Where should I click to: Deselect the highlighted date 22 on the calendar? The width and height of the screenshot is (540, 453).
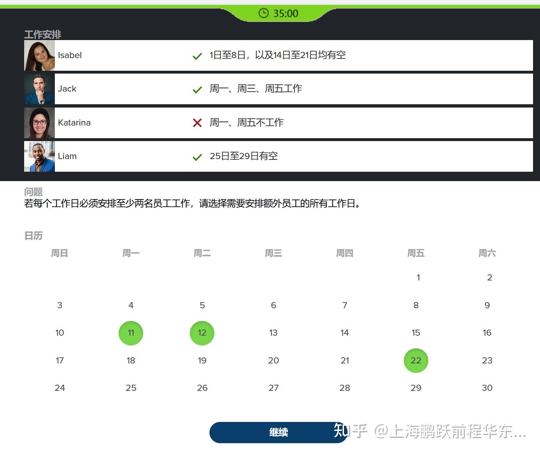416,360
